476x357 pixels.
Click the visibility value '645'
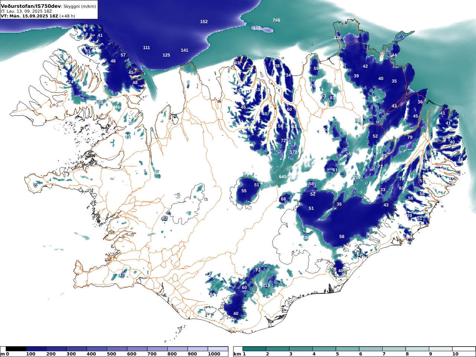tap(283, 177)
